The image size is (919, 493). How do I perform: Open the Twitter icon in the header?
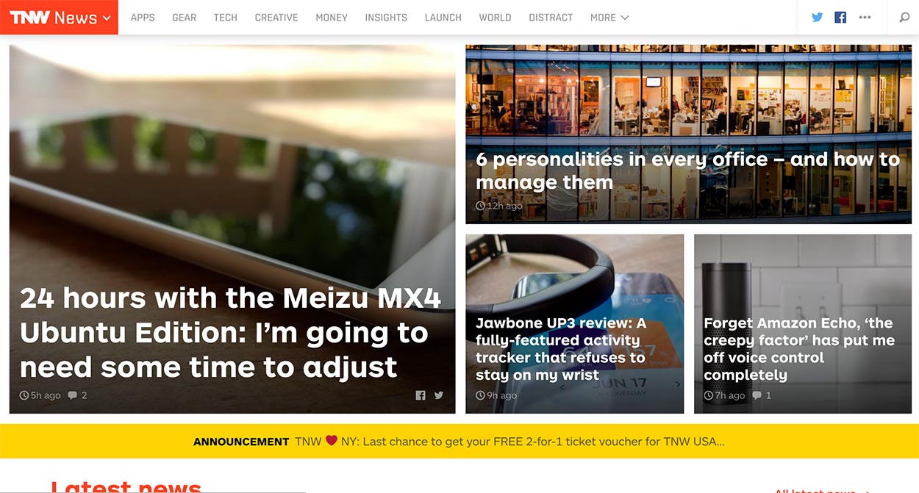(817, 18)
